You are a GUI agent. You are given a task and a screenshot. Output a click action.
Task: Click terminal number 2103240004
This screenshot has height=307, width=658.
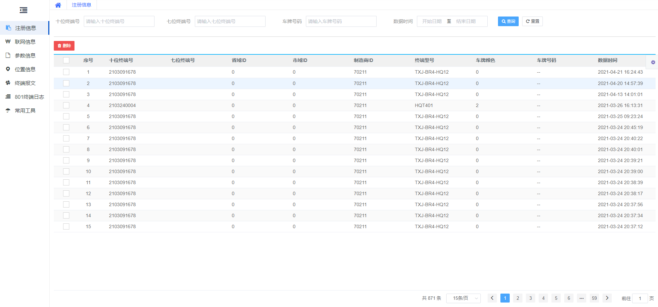pos(122,105)
